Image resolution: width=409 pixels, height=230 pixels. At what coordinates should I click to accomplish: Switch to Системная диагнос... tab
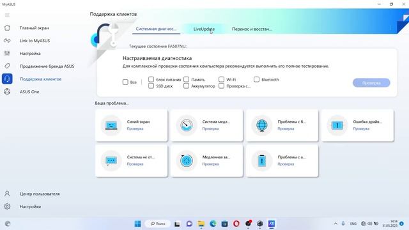156,29
